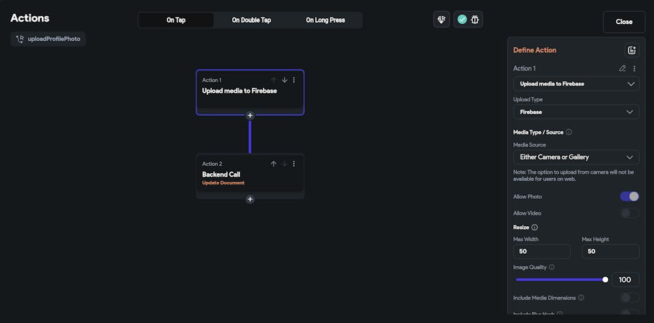The width and height of the screenshot is (654, 323).
Task: Add an action below Backend Call
Action: pos(250,199)
